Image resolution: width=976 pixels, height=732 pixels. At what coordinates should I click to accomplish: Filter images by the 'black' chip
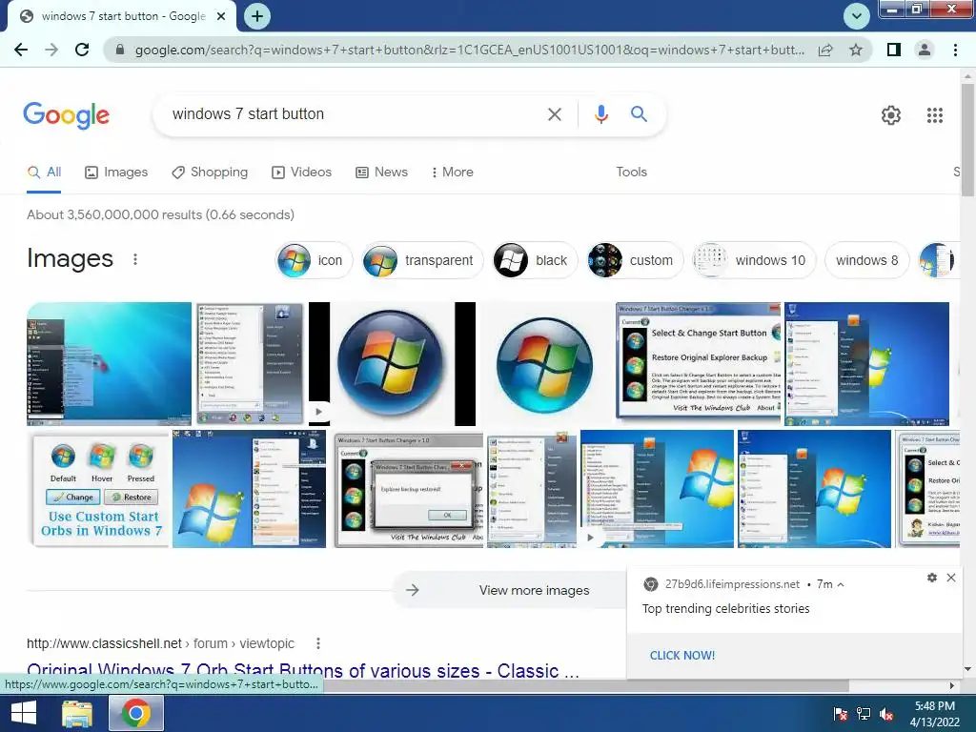tap(534, 260)
